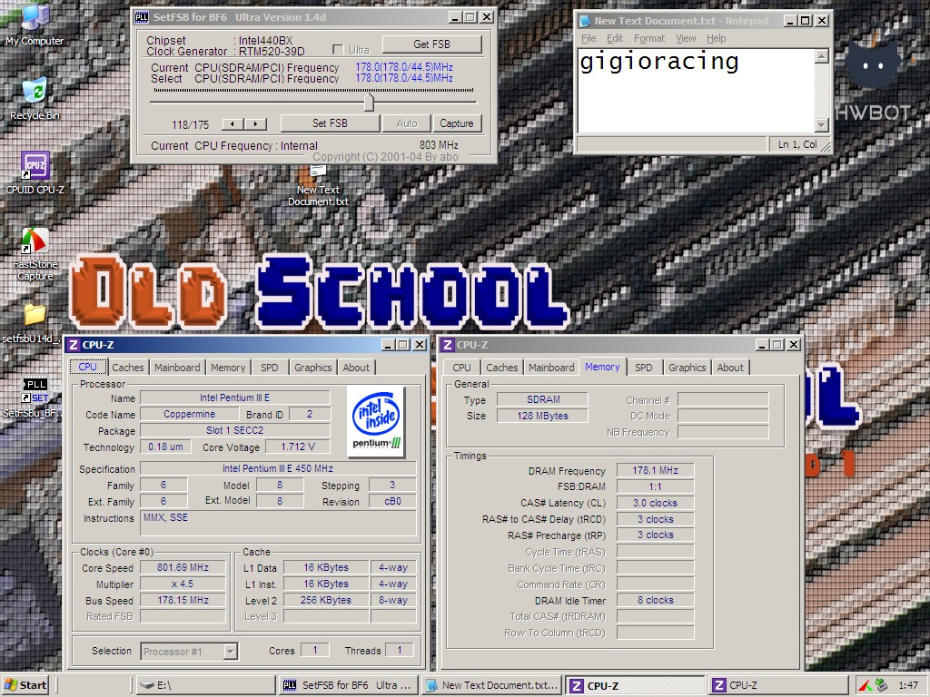Open the Edit menu in Notepad
This screenshot has width=930, height=697.
(x=615, y=38)
